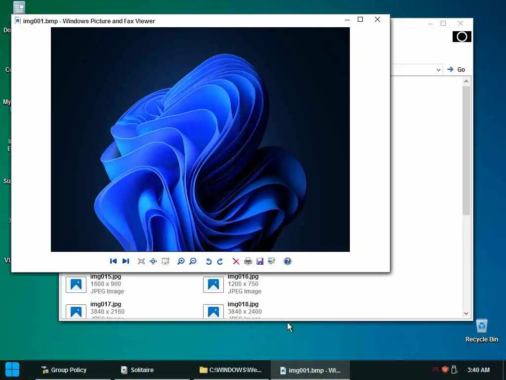Open the Start menu

[x=12, y=369]
